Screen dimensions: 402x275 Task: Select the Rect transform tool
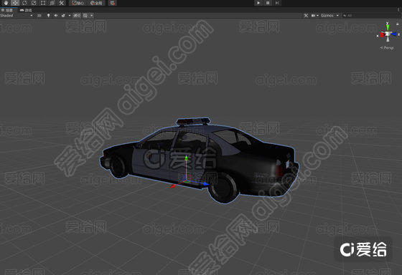click(x=43, y=3)
